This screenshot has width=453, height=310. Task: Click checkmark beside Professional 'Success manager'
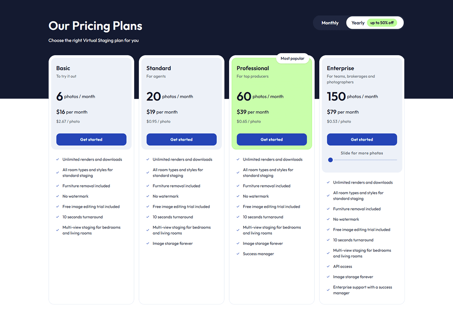click(x=238, y=254)
